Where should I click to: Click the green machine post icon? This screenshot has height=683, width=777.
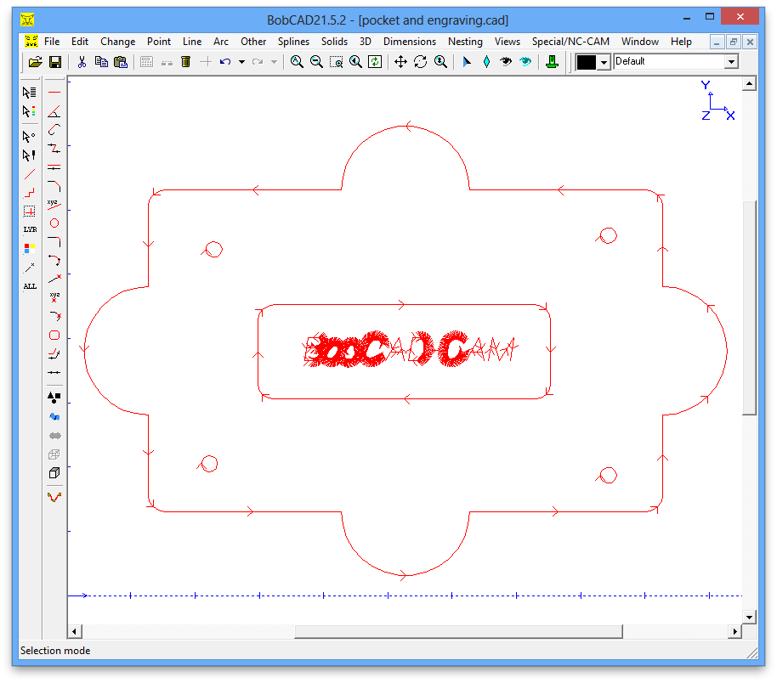(552, 62)
